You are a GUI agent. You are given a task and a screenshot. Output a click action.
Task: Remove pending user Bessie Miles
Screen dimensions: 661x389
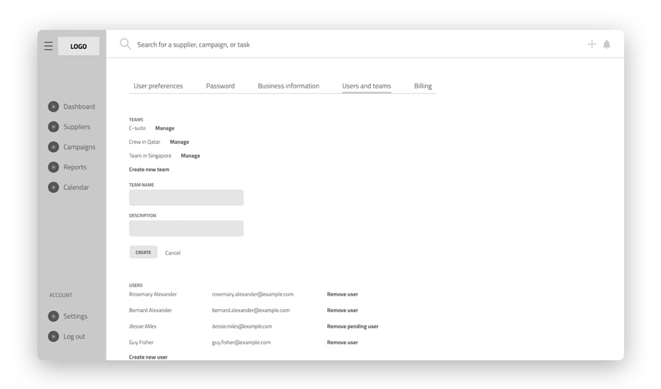tap(353, 327)
